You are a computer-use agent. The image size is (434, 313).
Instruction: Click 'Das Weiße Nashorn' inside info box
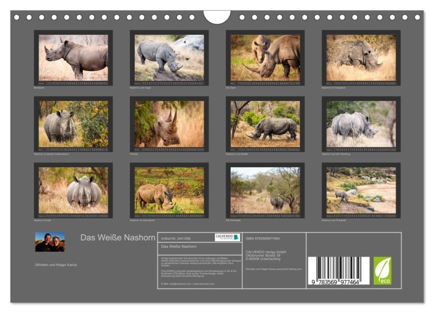[x=179, y=246]
